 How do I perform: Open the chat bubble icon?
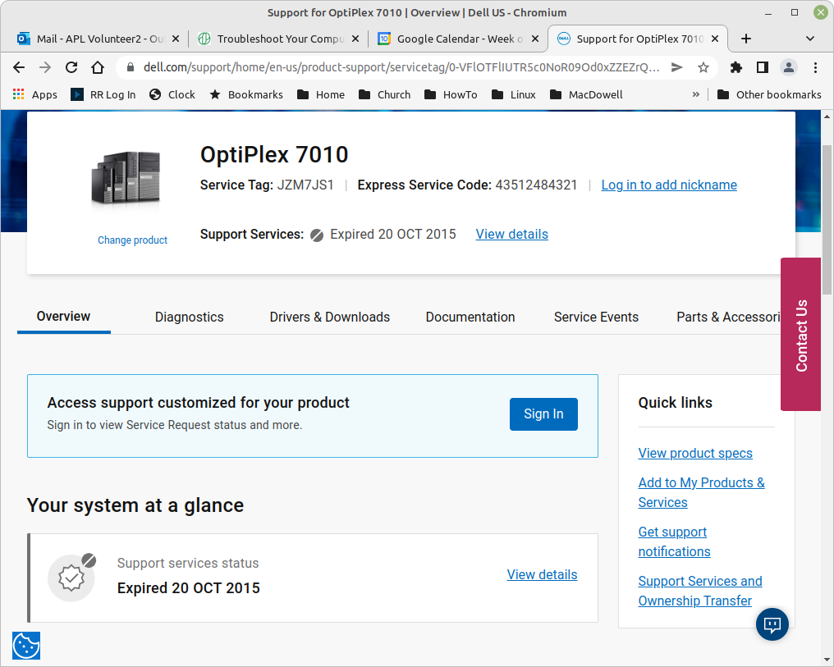click(772, 624)
